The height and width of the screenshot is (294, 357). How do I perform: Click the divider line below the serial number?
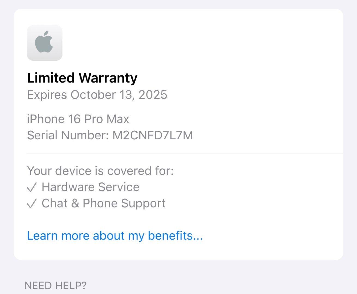point(185,153)
